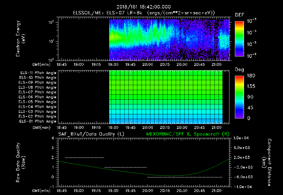Image resolution: width=283 pixels, height=195 pixels.
Task: Click the Deg pitch angle color bar
Action: [239, 97]
